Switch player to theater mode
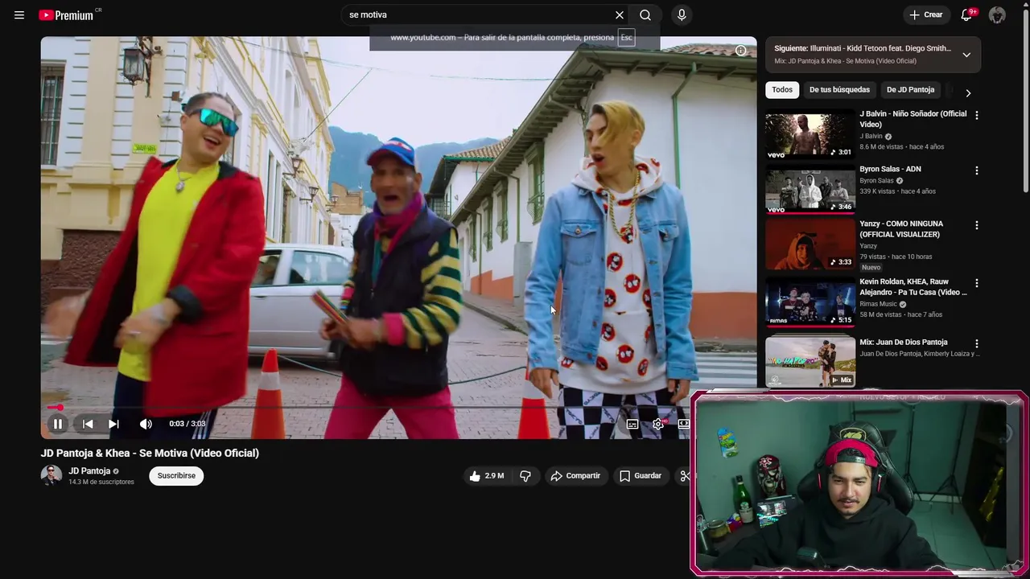Screen dimensions: 1030x579 point(683,424)
